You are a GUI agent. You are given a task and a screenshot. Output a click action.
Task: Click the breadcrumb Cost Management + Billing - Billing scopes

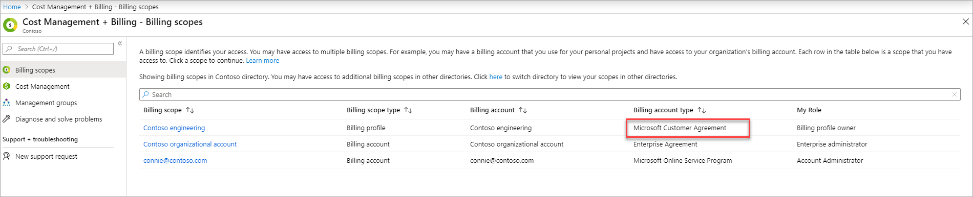pos(95,7)
